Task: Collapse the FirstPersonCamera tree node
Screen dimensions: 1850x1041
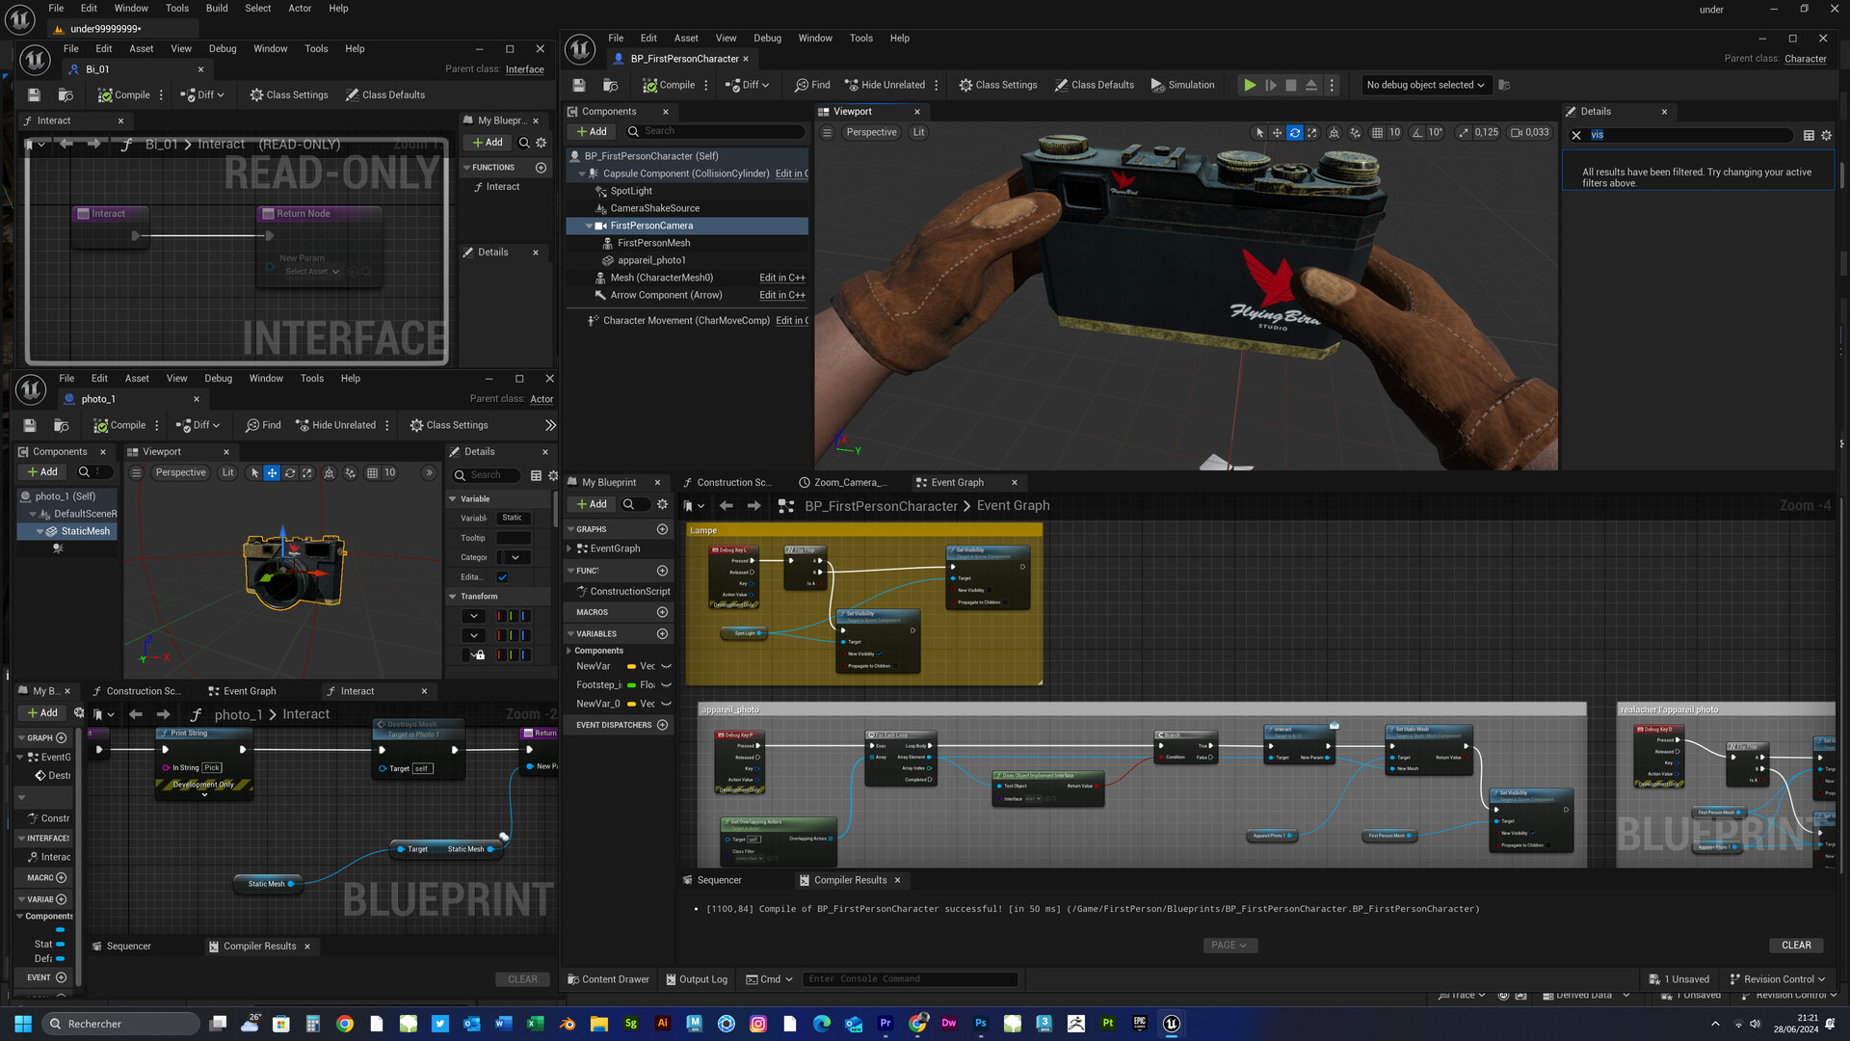Action: pos(589,226)
